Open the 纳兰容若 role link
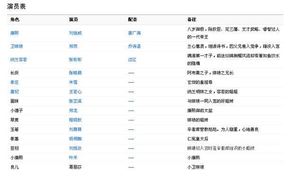The height and width of the screenshot is (171, 284). (18, 60)
